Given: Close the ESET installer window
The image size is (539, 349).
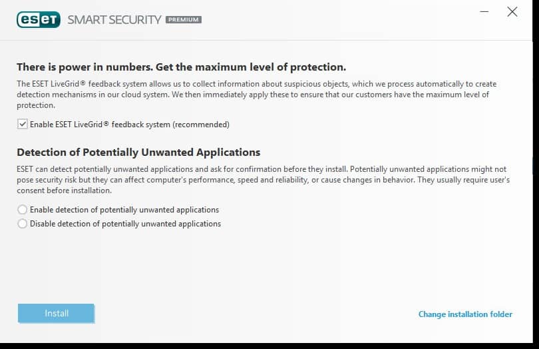Looking at the screenshot, I should coord(512,12).
